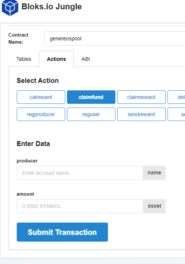
Task: Click the cut-off action after sendreward
Action: pyautogui.click(x=176, y=114)
